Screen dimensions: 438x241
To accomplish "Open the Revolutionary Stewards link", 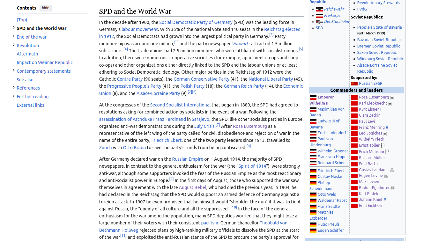I will point(378,3).
